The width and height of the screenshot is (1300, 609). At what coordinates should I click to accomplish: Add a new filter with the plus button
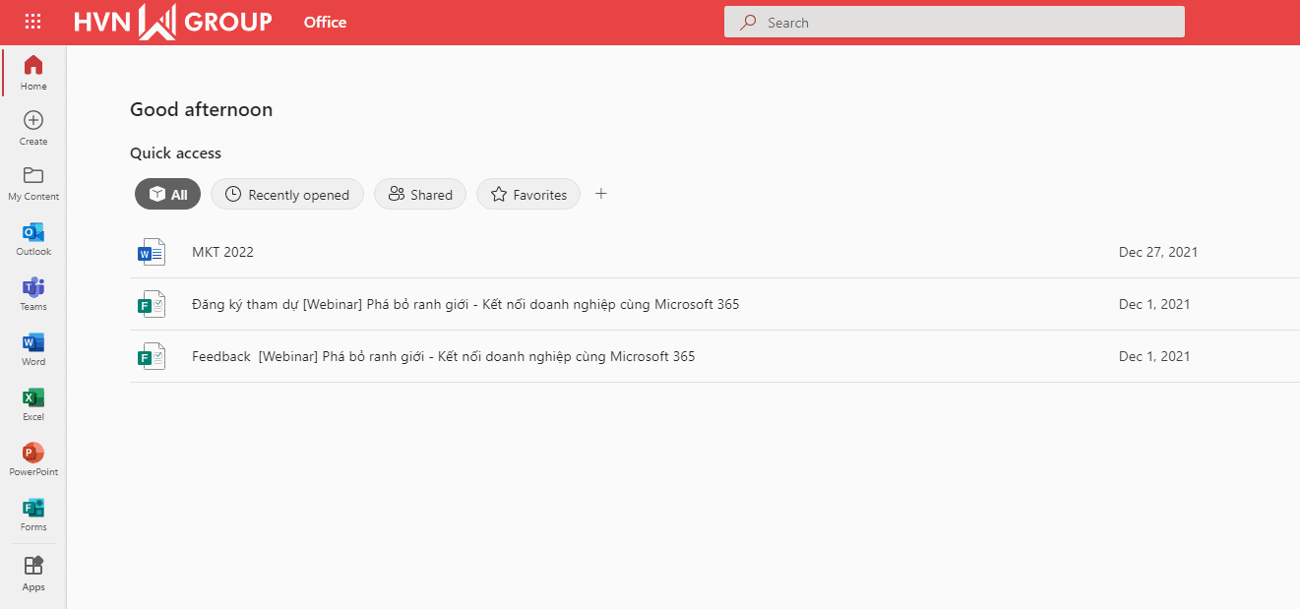coord(601,194)
